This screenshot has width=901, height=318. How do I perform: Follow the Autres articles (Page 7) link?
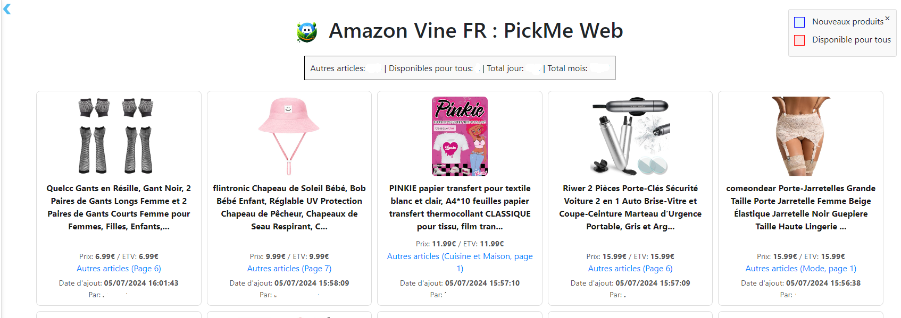click(x=289, y=269)
